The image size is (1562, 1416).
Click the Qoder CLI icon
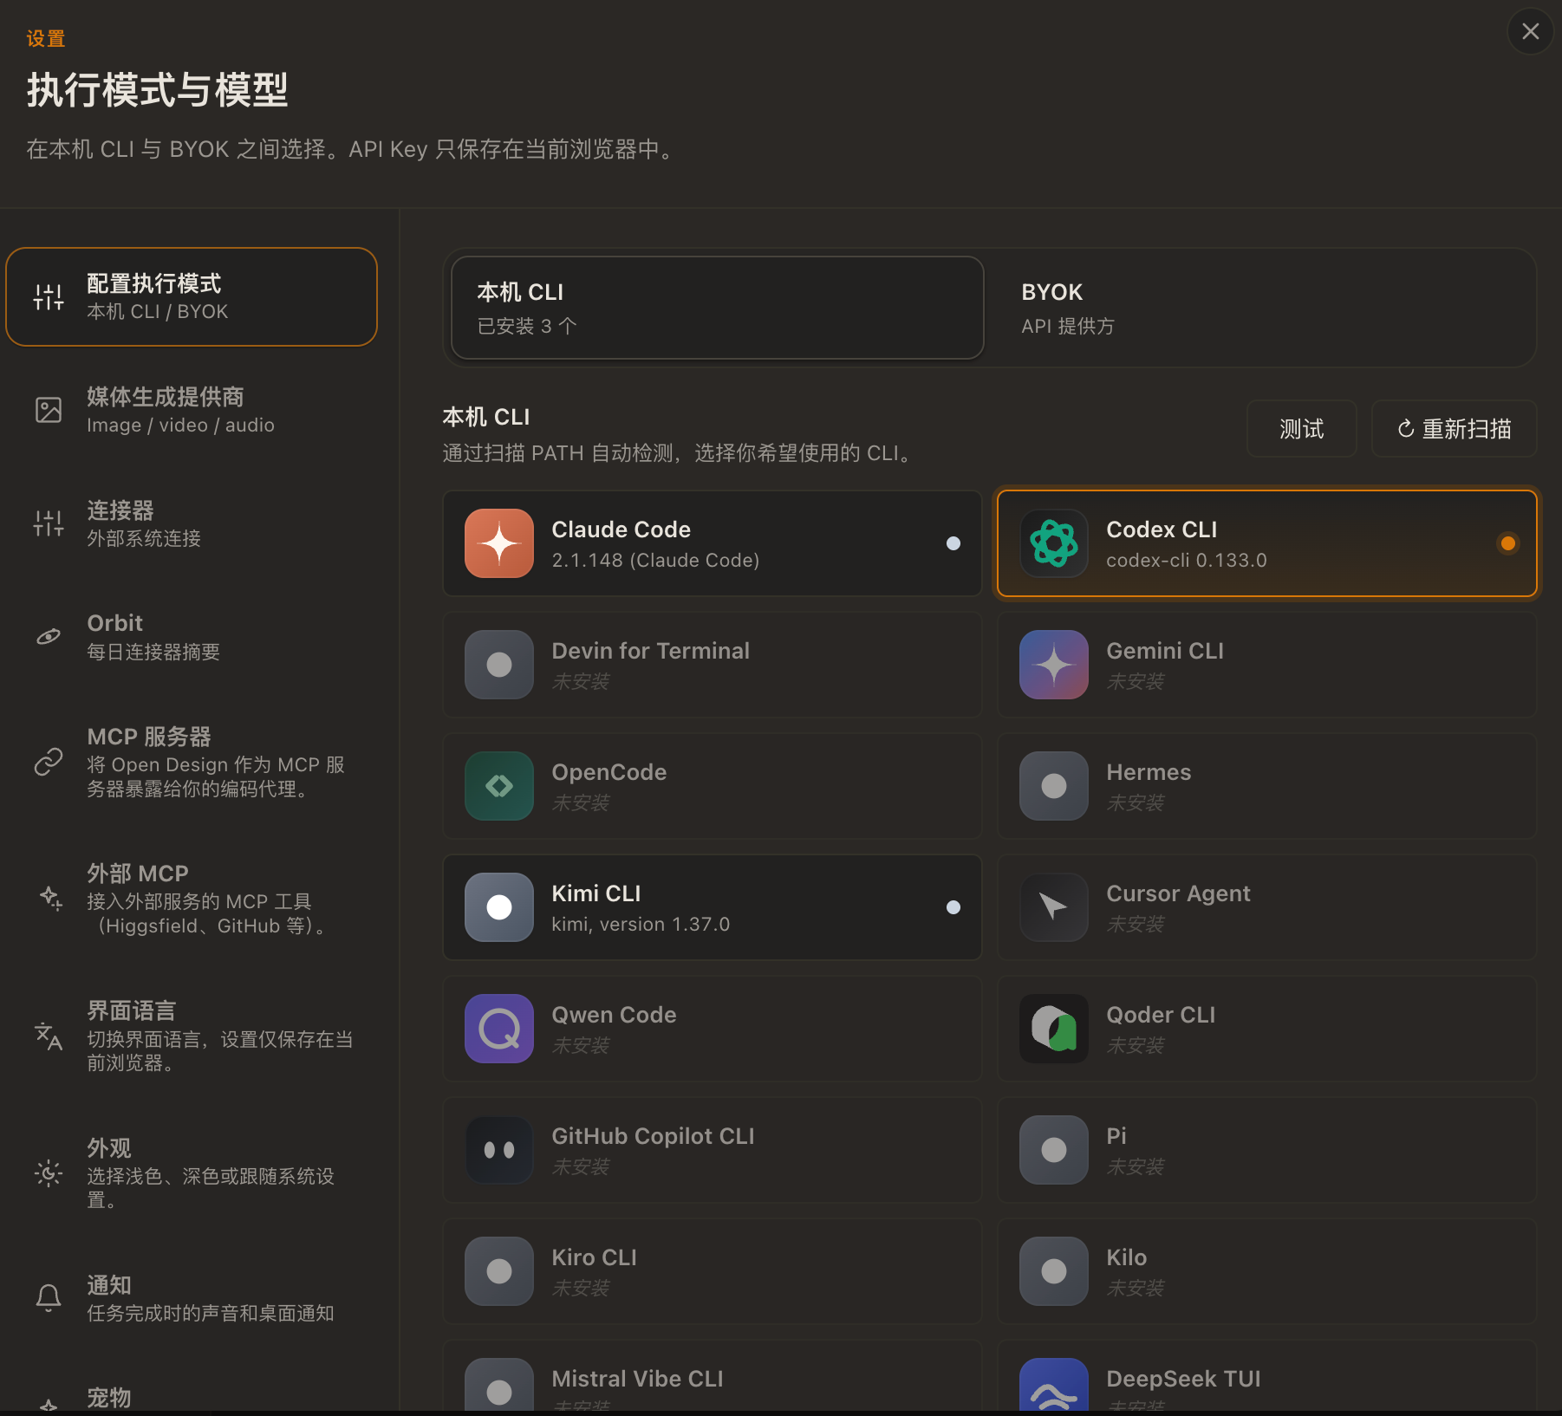(1054, 1029)
